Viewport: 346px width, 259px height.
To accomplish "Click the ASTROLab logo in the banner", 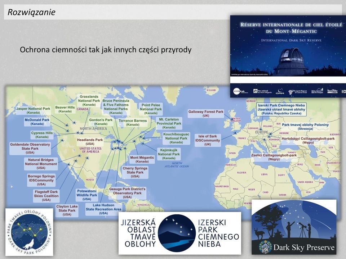I will [240, 91].
